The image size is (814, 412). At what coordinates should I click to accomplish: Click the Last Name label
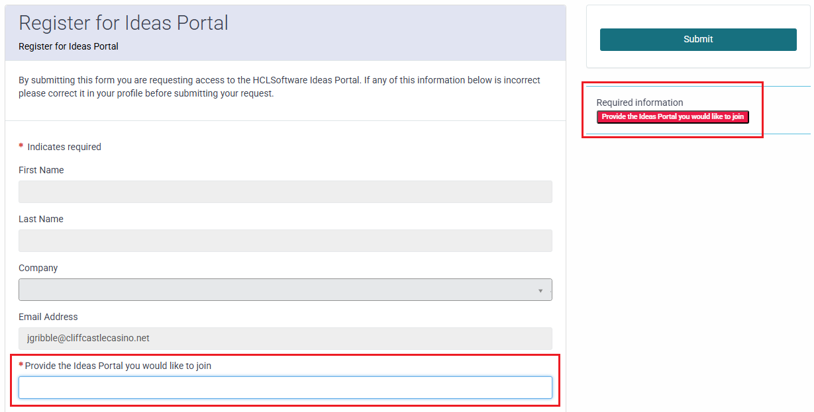[x=41, y=219]
